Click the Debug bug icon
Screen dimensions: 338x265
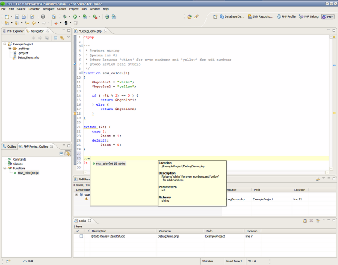click(65, 16)
